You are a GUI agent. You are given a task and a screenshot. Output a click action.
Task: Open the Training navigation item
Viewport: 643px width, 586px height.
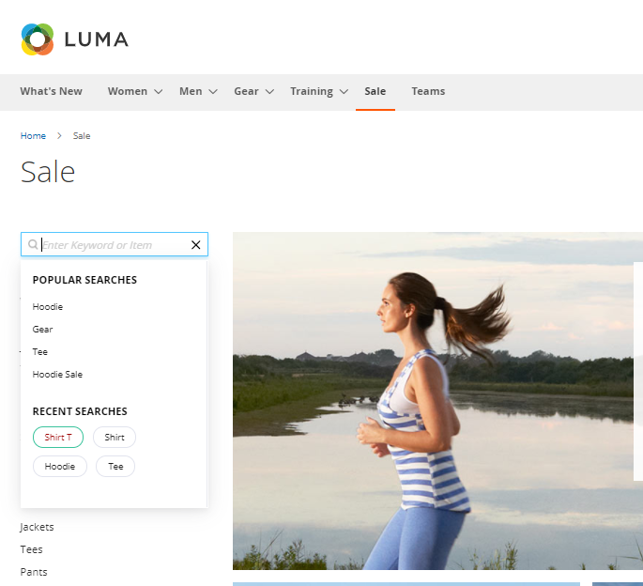[312, 91]
